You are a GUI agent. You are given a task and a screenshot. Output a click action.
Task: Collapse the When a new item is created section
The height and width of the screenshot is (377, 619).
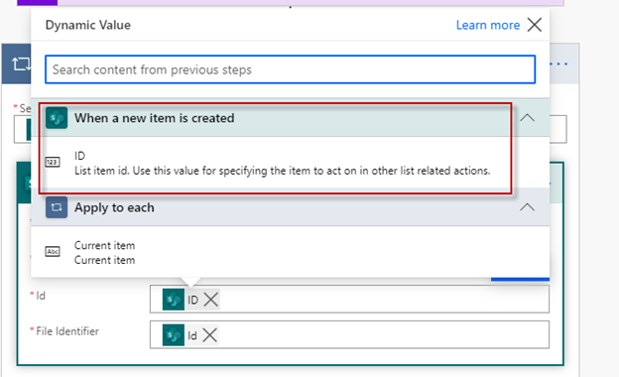527,118
